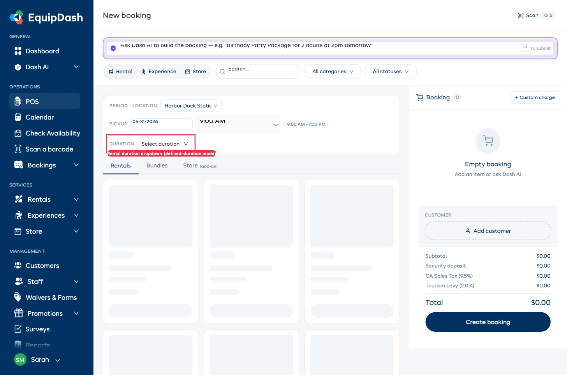567x375 pixels.
Task: Select the Rental mode toggle
Action: tap(120, 72)
